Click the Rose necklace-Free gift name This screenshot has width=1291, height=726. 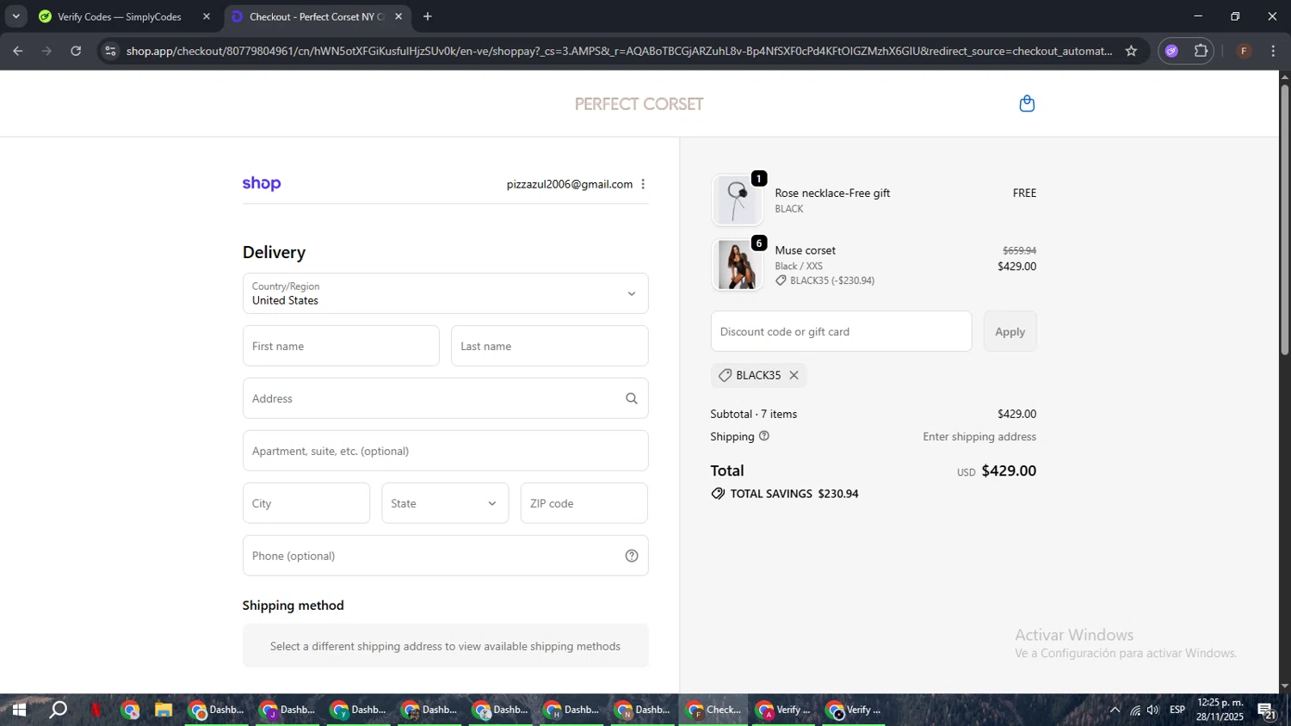832,193
